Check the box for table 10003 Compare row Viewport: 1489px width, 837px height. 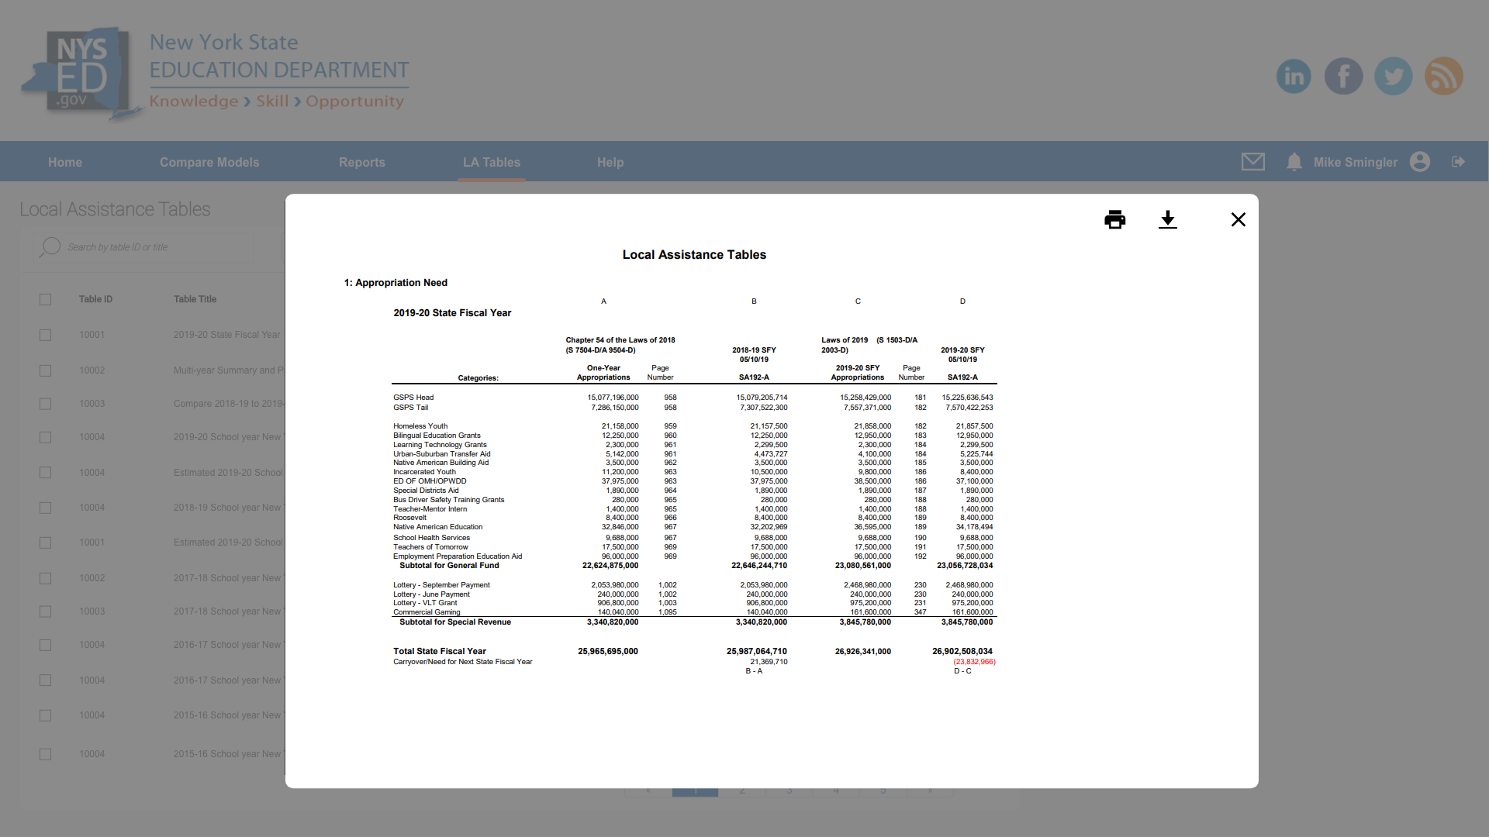(x=46, y=404)
